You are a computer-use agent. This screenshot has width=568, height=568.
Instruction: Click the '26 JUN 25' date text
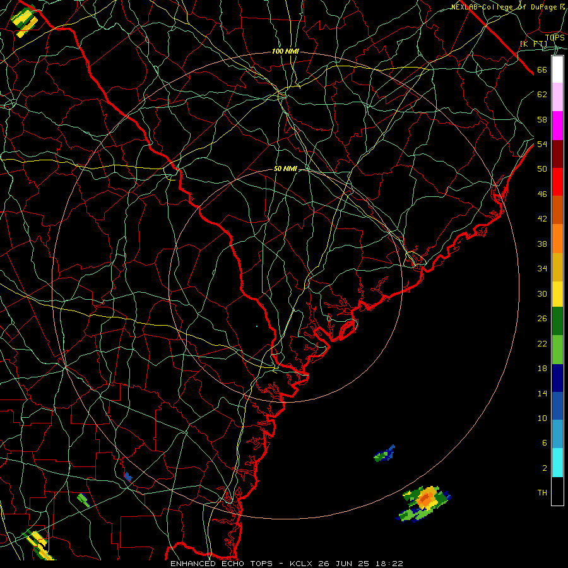(343, 564)
